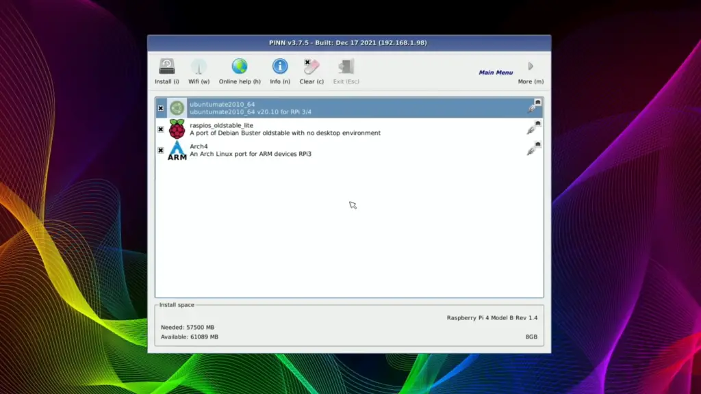Click the Raspberry Pi logo icon
Image resolution: width=701 pixels, height=394 pixels.
coord(177,129)
